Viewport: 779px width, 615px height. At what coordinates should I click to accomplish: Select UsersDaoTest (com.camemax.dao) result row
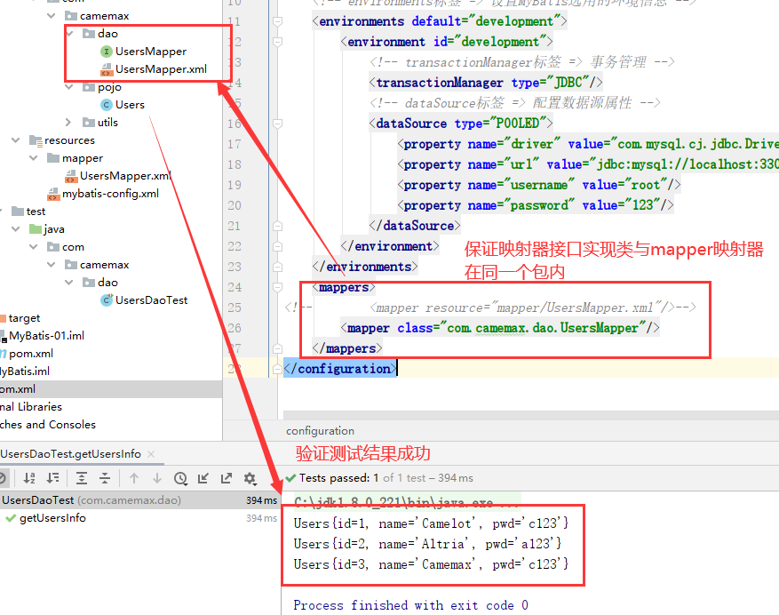[140, 500]
